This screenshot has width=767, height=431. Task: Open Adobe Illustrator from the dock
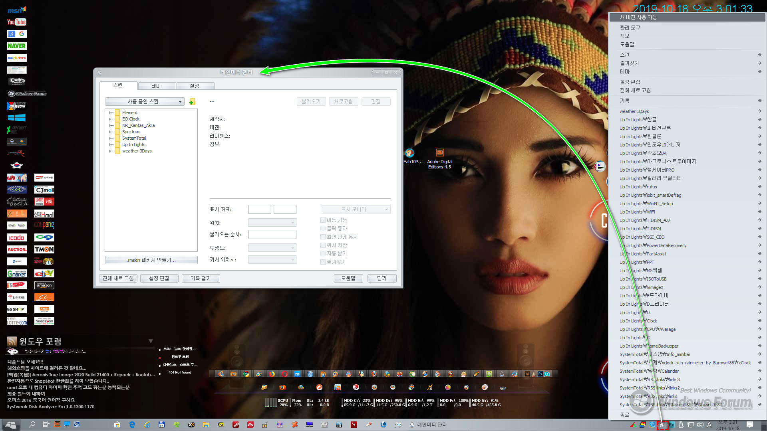[527, 374]
